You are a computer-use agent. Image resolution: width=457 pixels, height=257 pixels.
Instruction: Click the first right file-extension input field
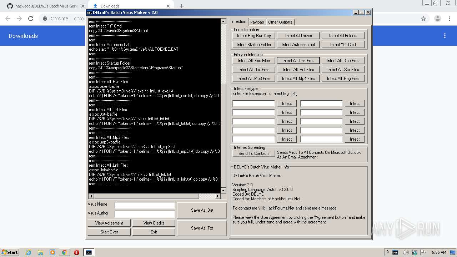pyautogui.click(x=322, y=104)
